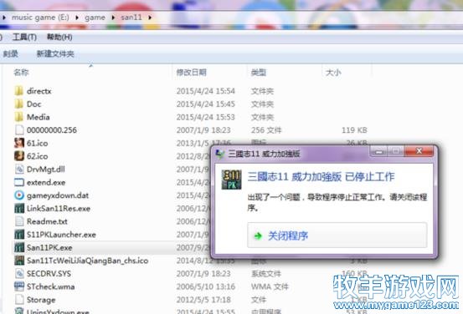Open the 工具(T) menu

[x=24, y=37]
